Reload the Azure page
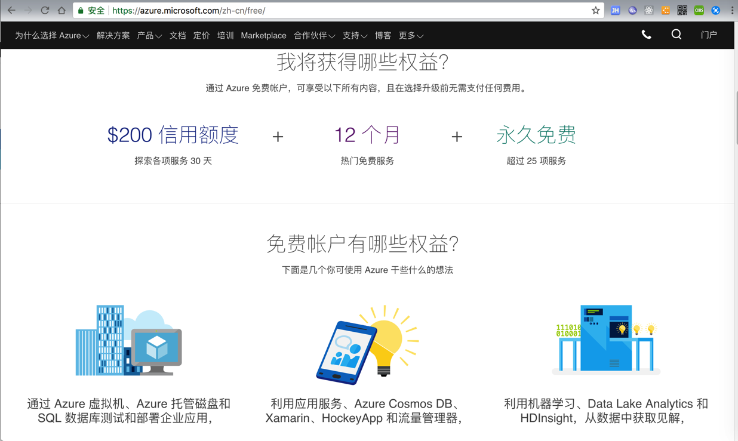Viewport: 738px width, 441px height. (45, 10)
